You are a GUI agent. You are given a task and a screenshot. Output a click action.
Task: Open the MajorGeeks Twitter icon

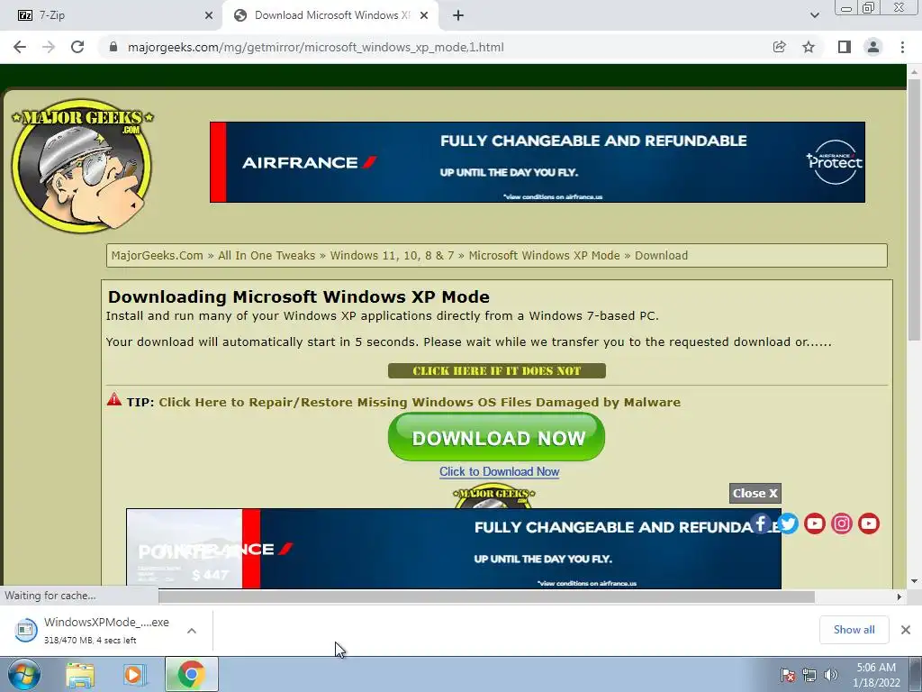pyautogui.click(x=788, y=524)
